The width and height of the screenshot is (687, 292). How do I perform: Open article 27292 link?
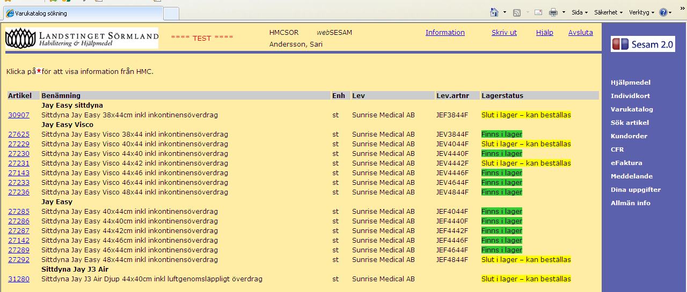click(x=19, y=260)
